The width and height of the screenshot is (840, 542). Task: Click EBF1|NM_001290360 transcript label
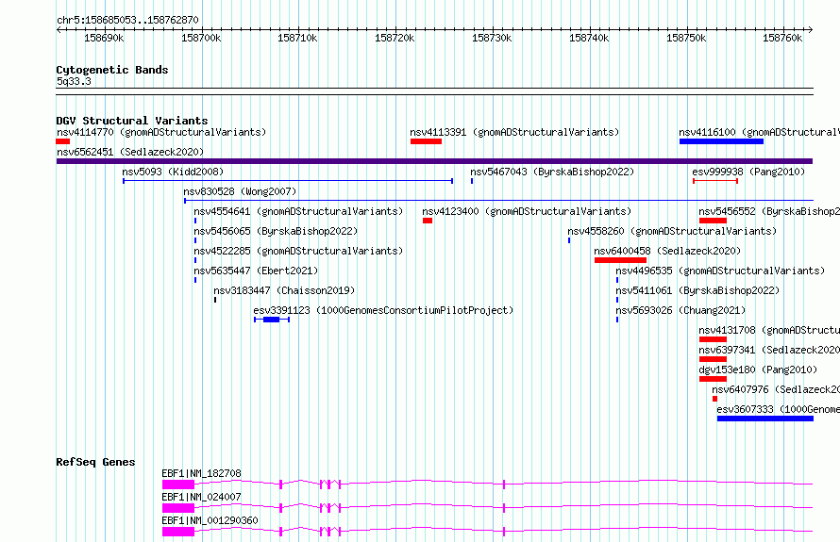(x=210, y=520)
